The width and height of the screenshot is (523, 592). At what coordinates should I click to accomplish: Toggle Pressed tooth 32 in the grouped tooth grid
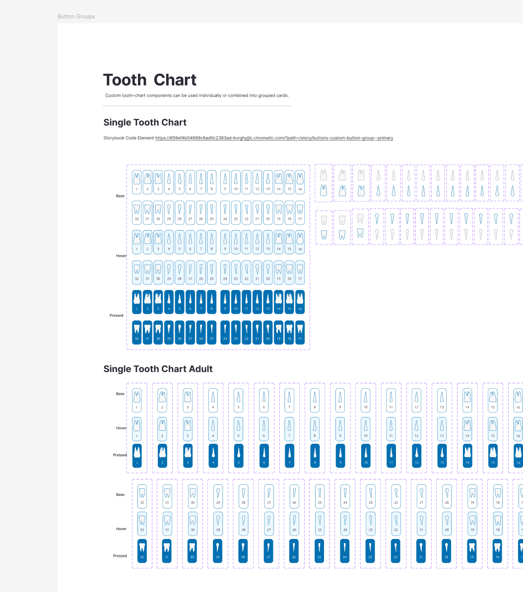click(136, 332)
